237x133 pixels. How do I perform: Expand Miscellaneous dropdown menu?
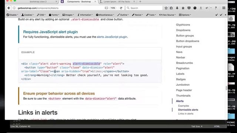point(105,15)
